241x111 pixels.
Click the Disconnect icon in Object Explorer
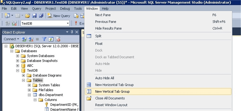(31, 39)
